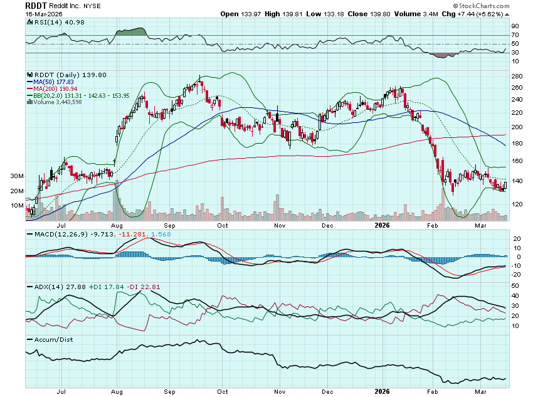Screen dimensions: 533x397
Task: Click the RSI mini chart icon
Action: (30, 23)
